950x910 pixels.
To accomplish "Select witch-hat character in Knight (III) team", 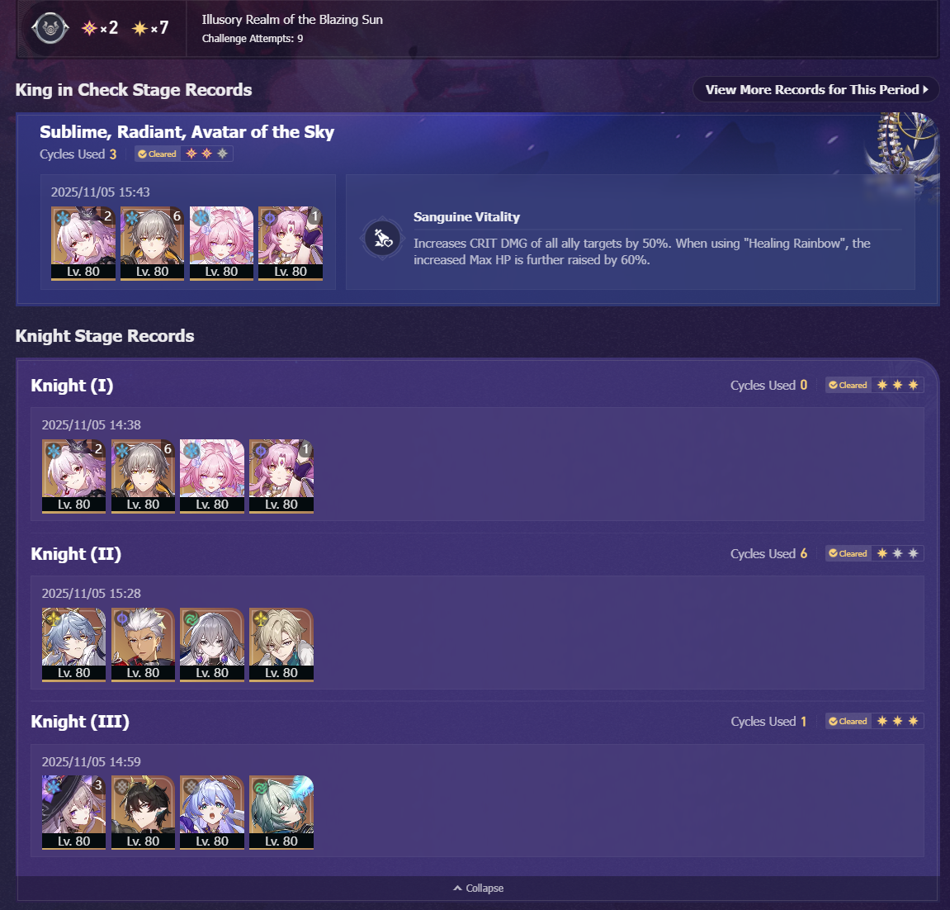I will pos(74,813).
